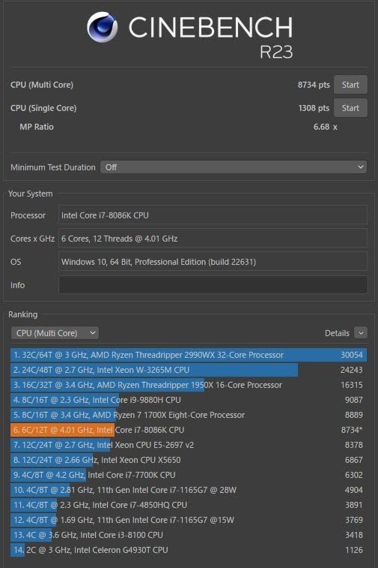378x568 pixels.
Task: Start the CPU (Single Core) benchmark
Action: click(x=350, y=108)
